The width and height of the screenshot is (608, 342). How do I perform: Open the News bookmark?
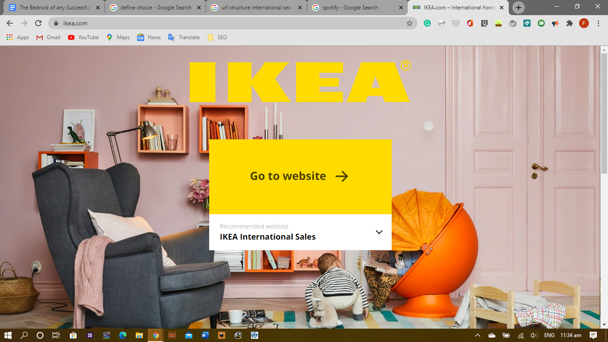[x=149, y=37]
